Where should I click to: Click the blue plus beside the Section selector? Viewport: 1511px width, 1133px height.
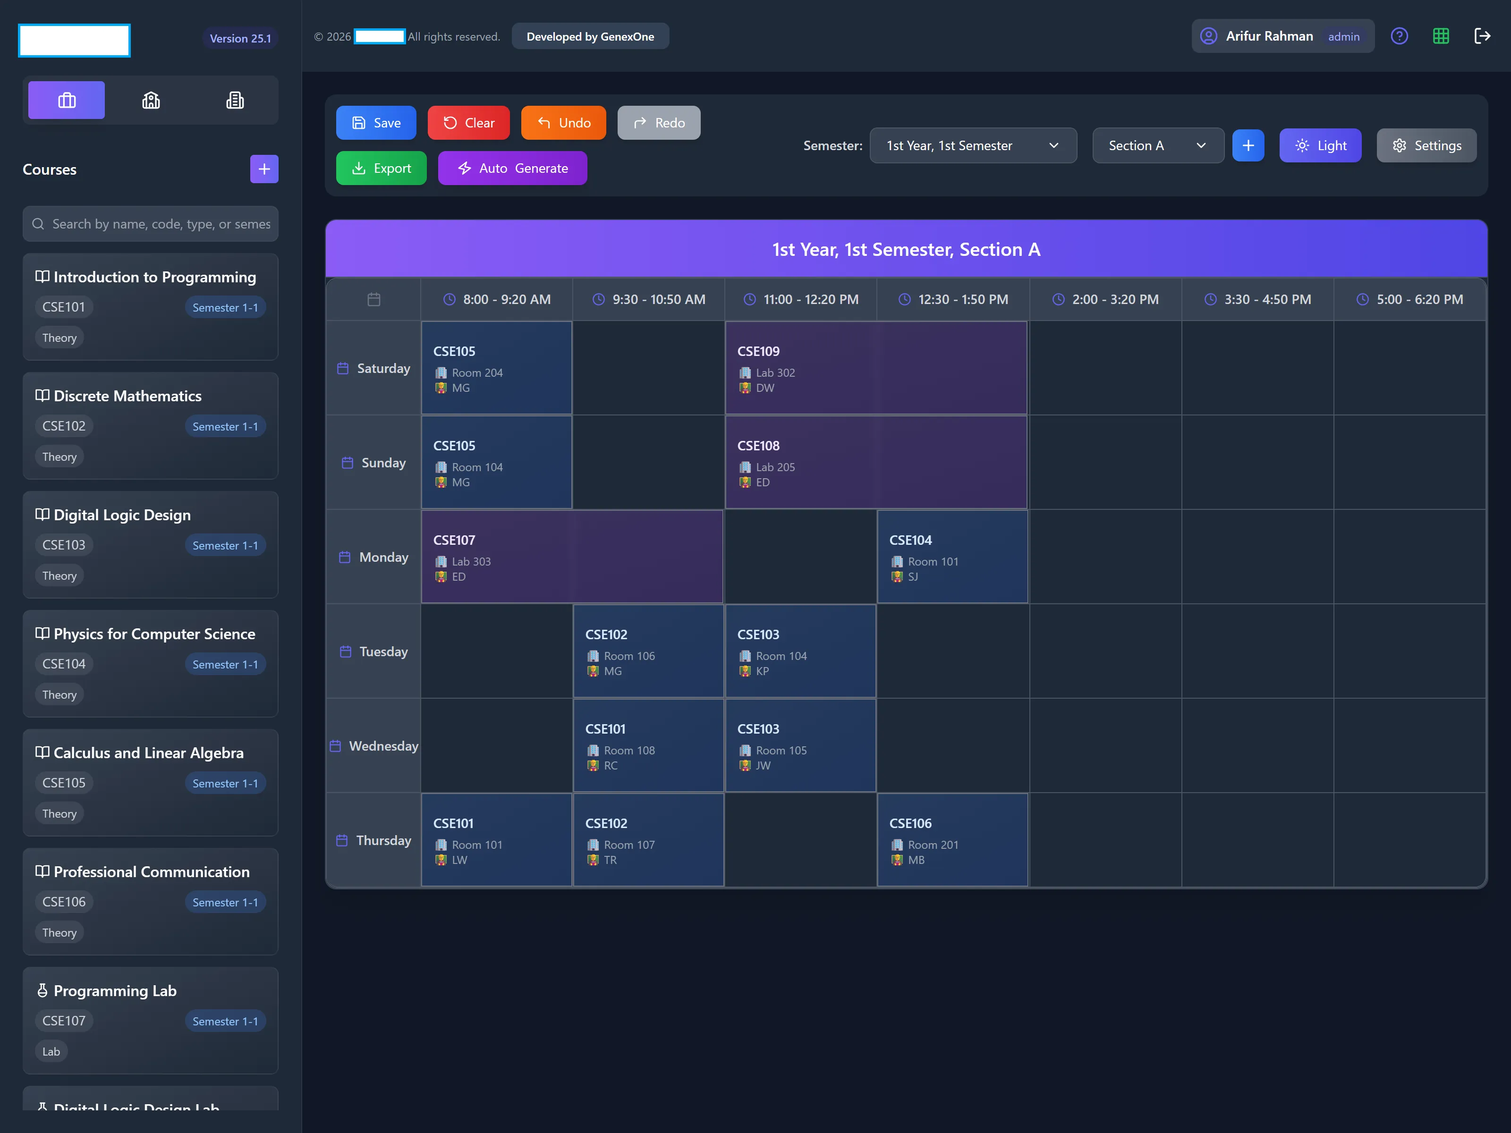1248,145
